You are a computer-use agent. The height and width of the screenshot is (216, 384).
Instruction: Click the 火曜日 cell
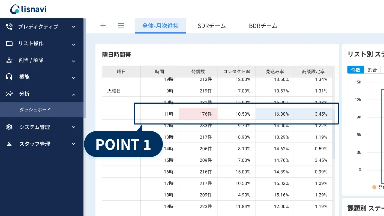point(121,91)
